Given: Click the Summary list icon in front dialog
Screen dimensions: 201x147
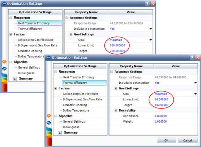Looking at the screenshot, I should [59, 132].
